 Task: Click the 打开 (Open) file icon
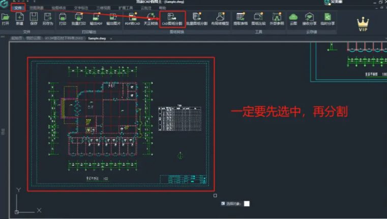tap(6, 19)
